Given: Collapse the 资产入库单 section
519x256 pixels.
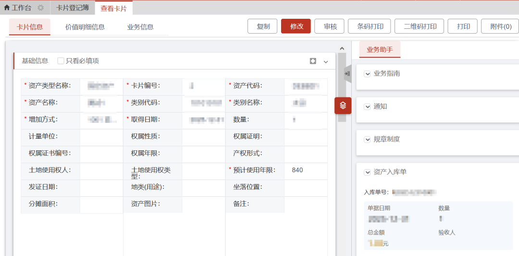Looking at the screenshot, I should tap(367, 172).
